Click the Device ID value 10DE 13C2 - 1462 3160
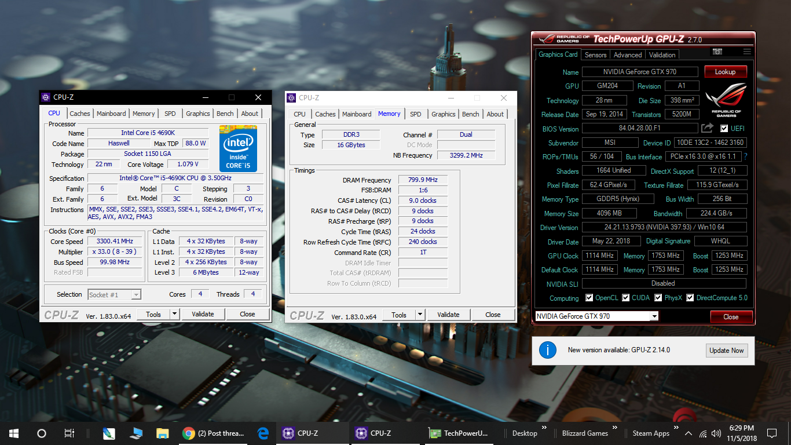 coord(711,143)
